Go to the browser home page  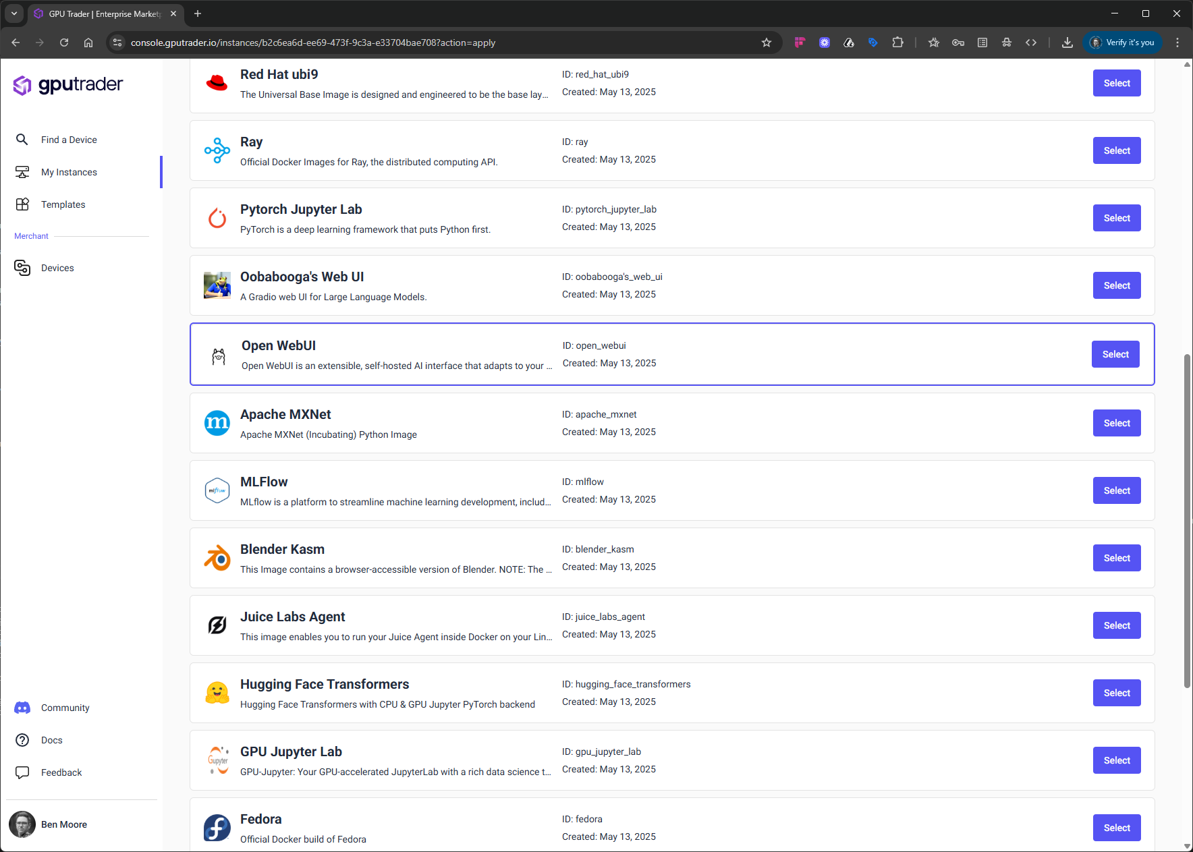tap(88, 42)
